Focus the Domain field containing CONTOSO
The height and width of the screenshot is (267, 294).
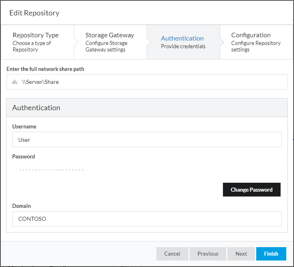coord(147,219)
